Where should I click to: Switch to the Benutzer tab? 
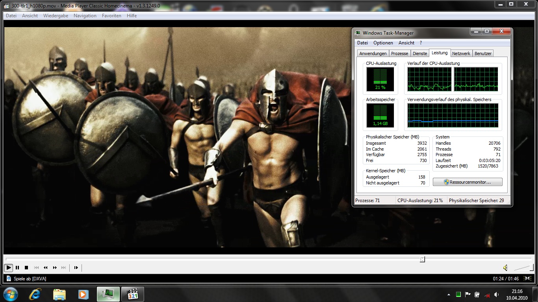pos(483,53)
